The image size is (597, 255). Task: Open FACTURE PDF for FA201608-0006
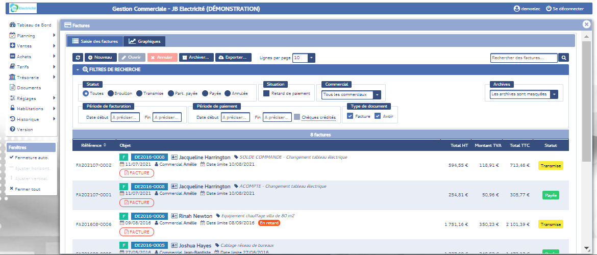pos(137,232)
